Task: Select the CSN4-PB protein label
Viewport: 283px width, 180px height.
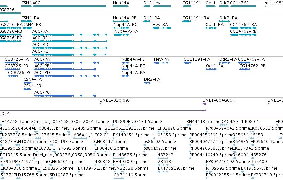Action: [32, 86]
